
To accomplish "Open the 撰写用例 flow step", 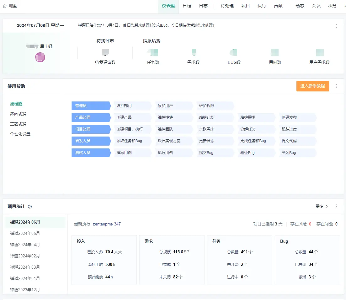I will [132, 153].
